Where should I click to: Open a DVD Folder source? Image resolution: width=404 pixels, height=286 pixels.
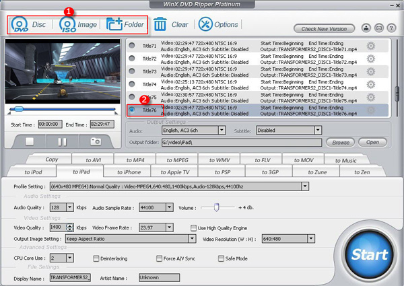(125, 24)
